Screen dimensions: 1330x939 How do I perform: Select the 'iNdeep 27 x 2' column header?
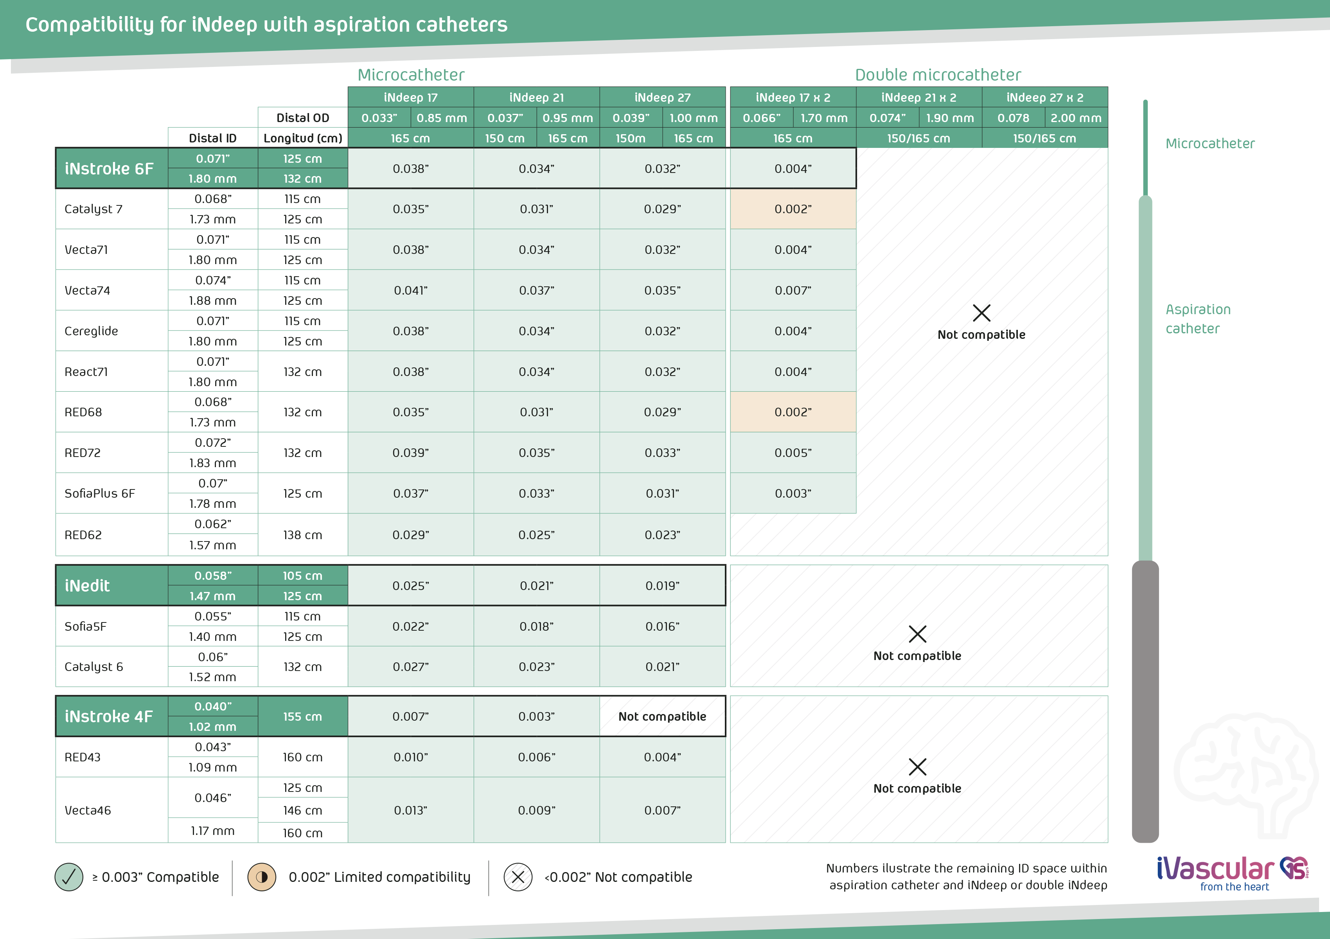pyautogui.click(x=1045, y=97)
